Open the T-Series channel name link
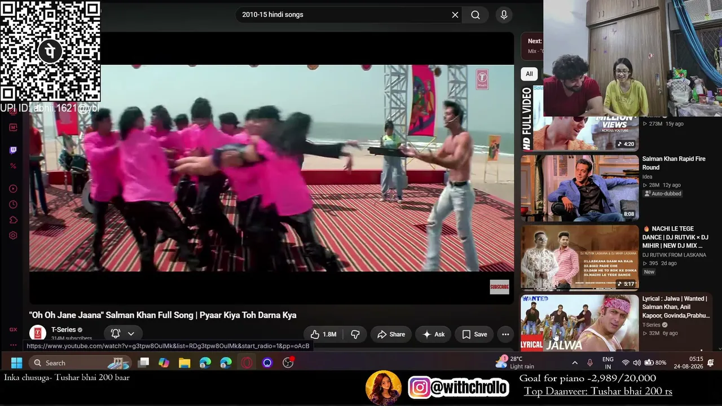The width and height of the screenshot is (722, 406). [x=63, y=330]
